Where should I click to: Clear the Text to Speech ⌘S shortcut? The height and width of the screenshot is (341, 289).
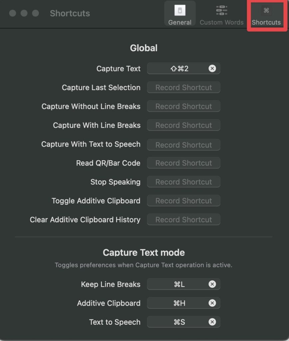click(x=212, y=322)
